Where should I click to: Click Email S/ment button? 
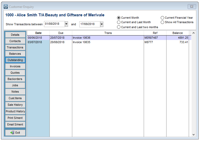click(x=15, y=124)
